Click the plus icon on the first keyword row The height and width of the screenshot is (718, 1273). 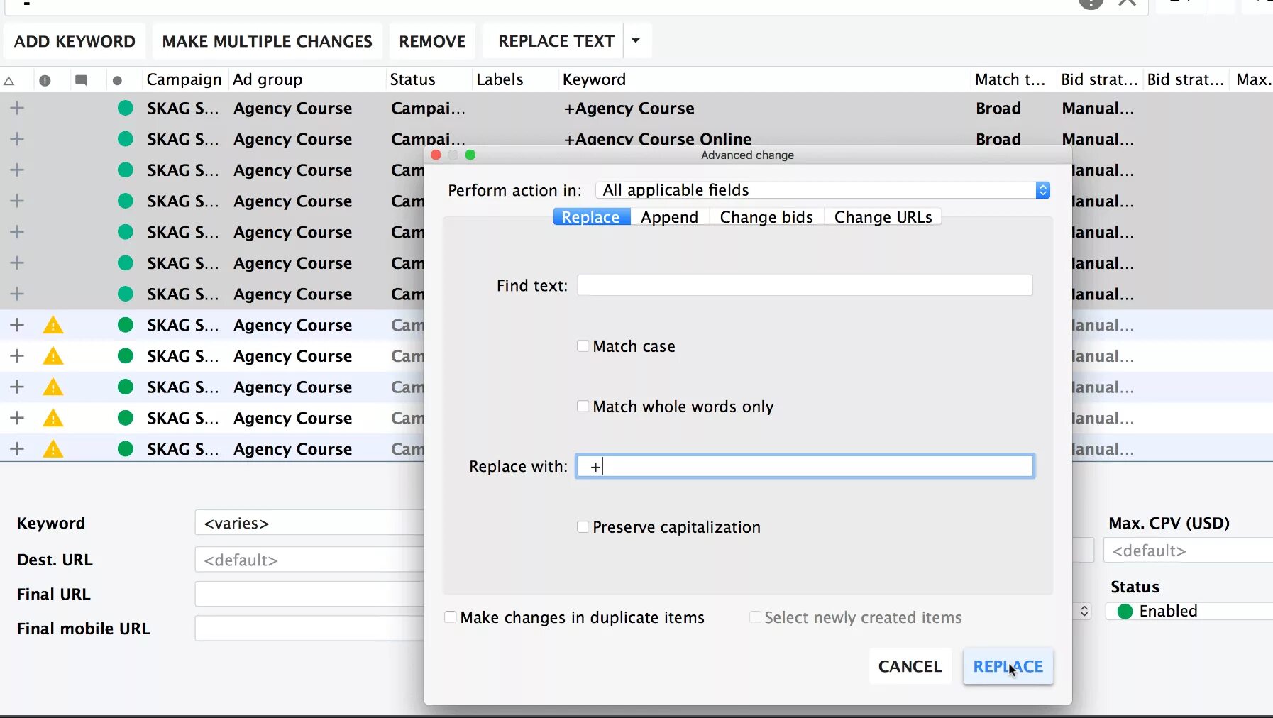17,108
